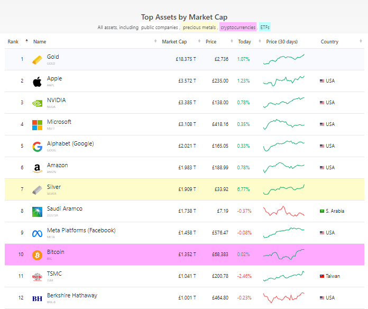Sort table by Rank column arrow
Viewport: 368px width, 309px height.
pyautogui.click(x=26, y=41)
